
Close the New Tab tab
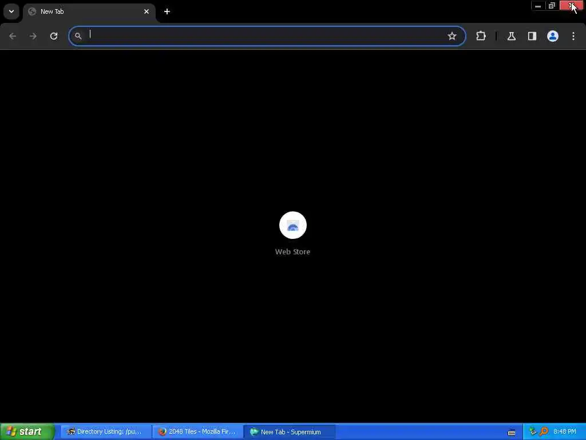pos(146,11)
